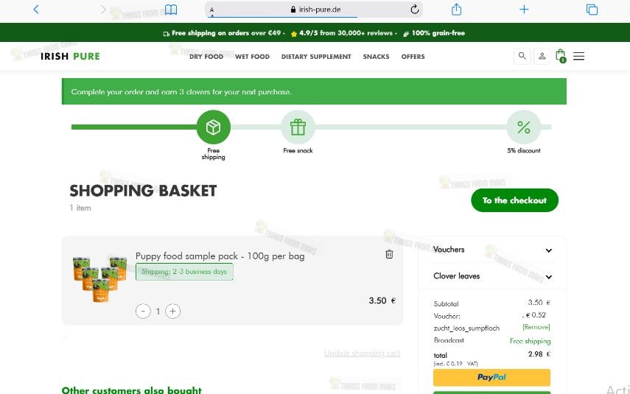Image resolution: width=630 pixels, height=394 pixels.
Task: Click the Shipping: 2-3 business days badge
Action: click(x=184, y=272)
